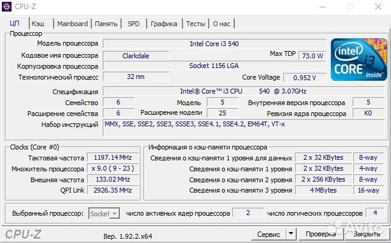391x243 pixels.
Task: Click the Clarkdale code name value
Action: tap(136, 55)
